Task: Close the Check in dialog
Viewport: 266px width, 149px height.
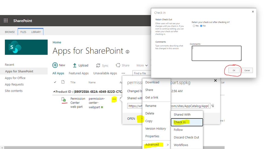Action: [x=253, y=12]
